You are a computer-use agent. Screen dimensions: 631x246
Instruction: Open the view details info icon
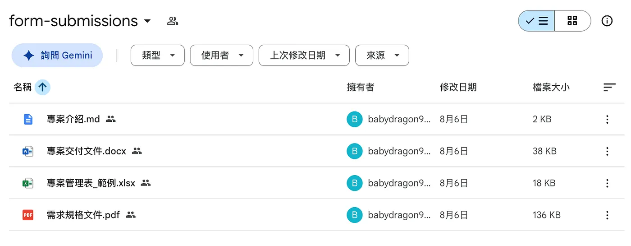pos(607,21)
